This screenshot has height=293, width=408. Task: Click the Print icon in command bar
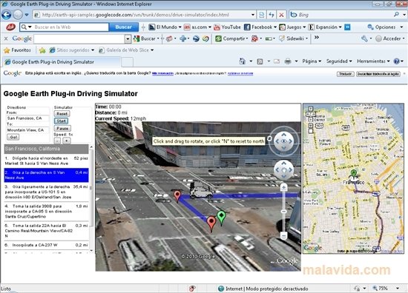point(288,61)
